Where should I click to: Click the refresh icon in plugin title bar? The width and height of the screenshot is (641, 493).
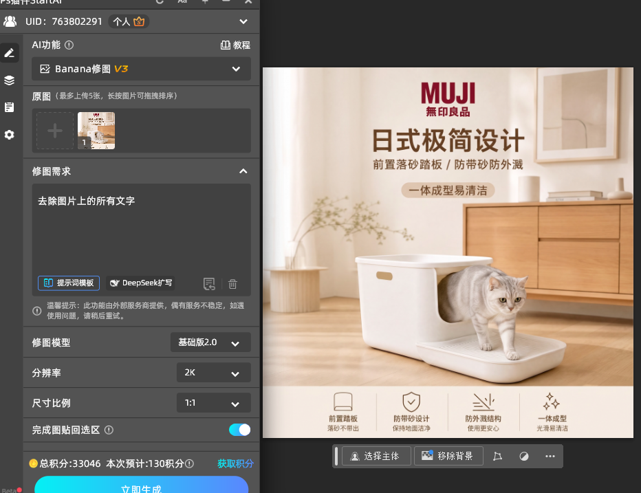tap(160, 1)
